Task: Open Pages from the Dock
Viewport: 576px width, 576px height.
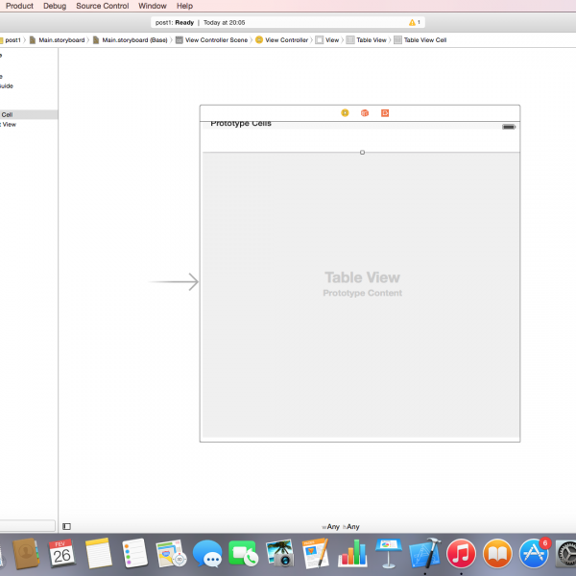Action: pos(316,553)
